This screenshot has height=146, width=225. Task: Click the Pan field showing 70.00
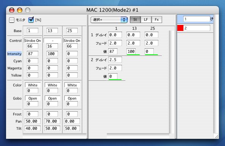point(52,121)
